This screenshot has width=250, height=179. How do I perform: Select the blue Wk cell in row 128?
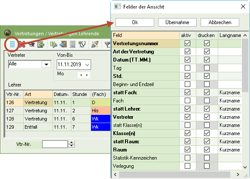coord(101,119)
